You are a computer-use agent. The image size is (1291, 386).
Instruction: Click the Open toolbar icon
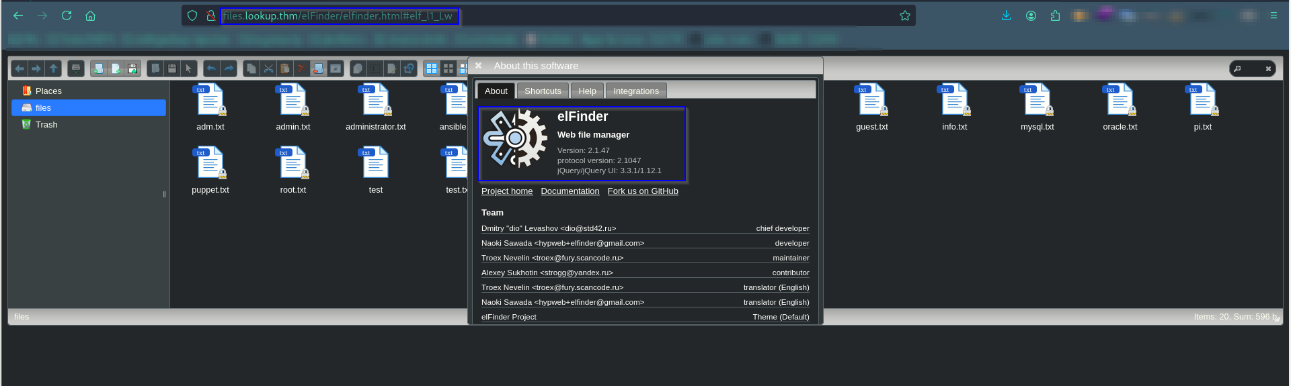coord(155,68)
